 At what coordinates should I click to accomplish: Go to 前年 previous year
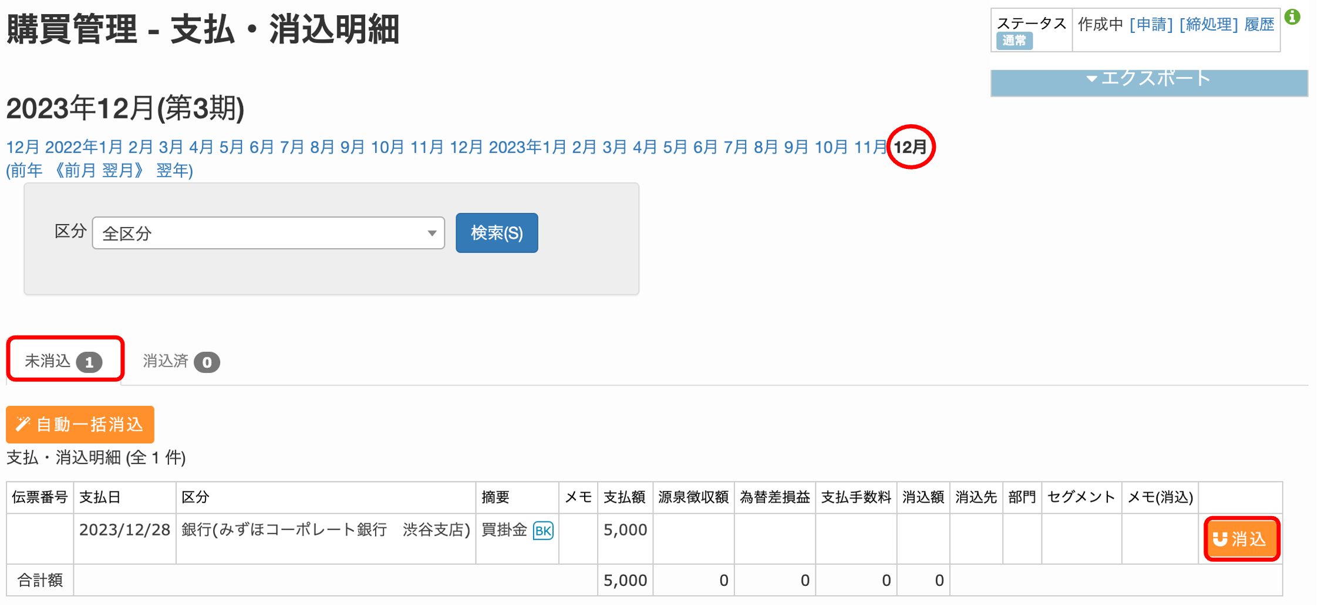(24, 171)
